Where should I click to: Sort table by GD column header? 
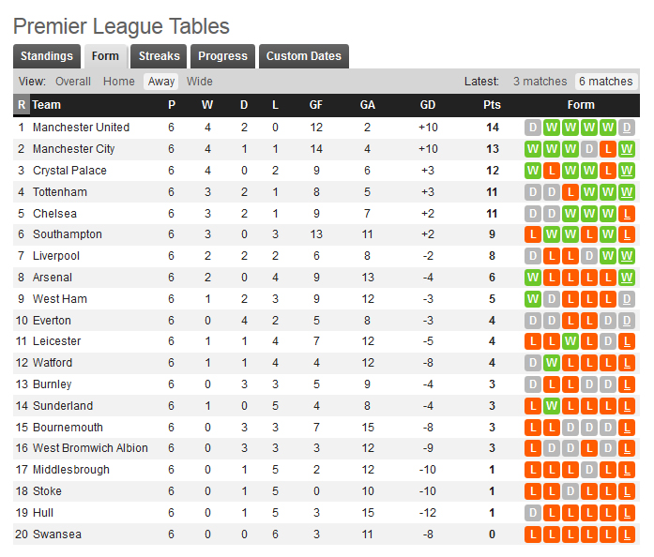point(428,105)
